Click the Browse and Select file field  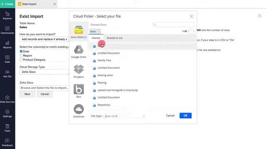[x=44, y=88]
